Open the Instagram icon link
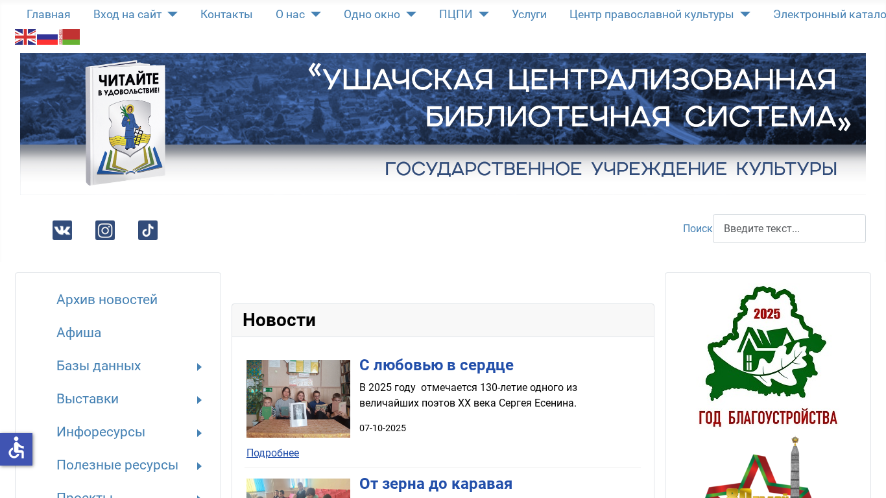Image resolution: width=886 pixels, height=498 pixels. tap(105, 230)
